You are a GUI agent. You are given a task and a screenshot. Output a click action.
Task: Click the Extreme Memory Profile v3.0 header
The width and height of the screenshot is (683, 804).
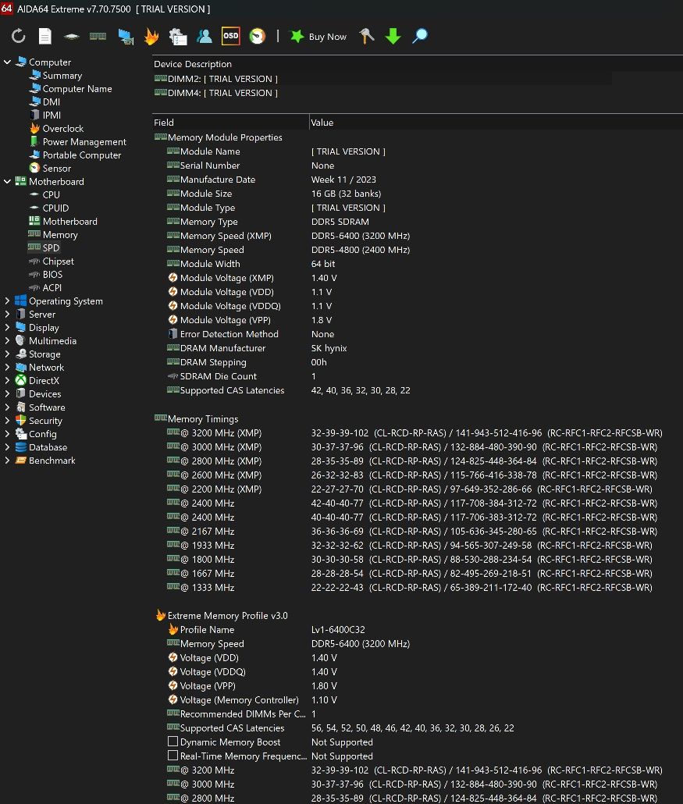[x=222, y=615]
